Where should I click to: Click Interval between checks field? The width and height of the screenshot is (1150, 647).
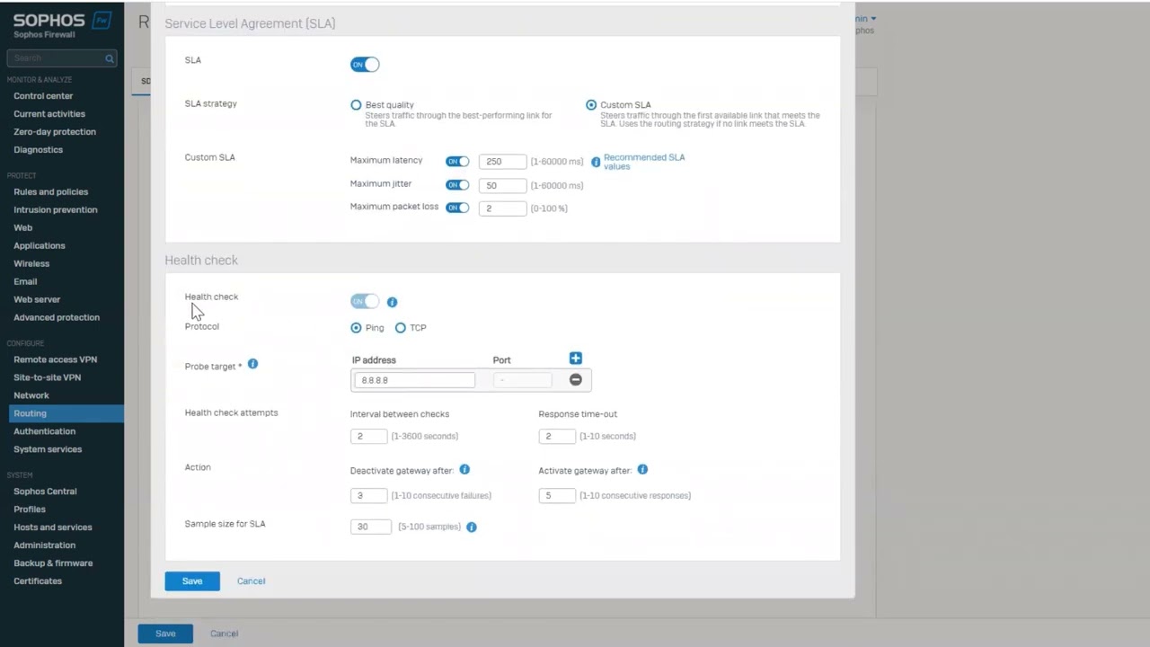point(368,436)
